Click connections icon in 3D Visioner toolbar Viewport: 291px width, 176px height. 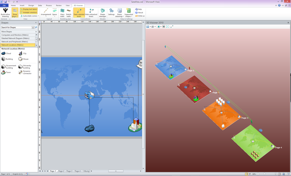(172, 27)
